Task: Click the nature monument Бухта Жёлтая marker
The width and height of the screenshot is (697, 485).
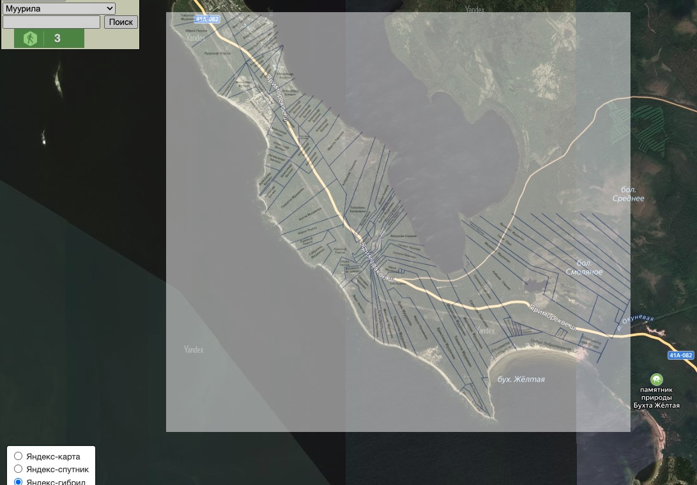Action: [656, 380]
